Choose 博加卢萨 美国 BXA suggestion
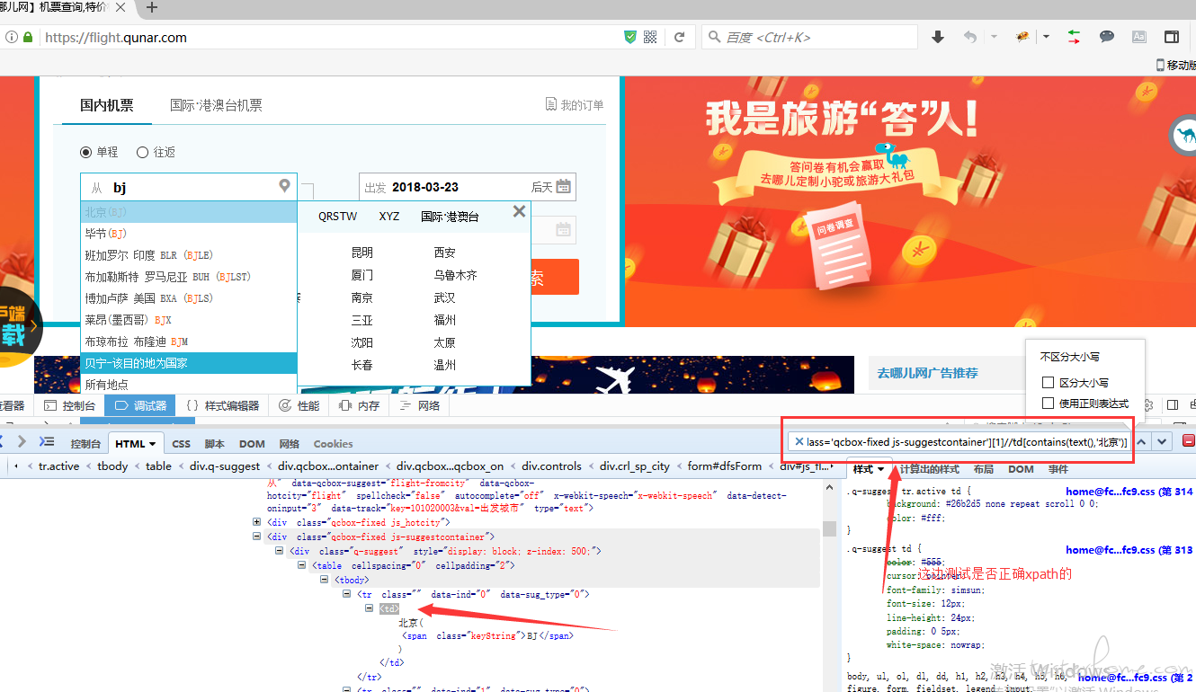 [x=189, y=298]
